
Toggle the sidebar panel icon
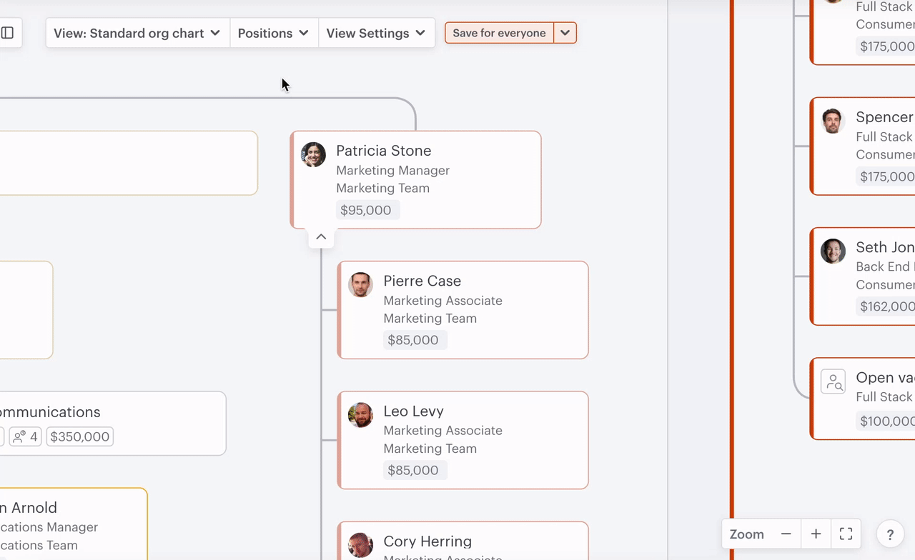point(8,33)
